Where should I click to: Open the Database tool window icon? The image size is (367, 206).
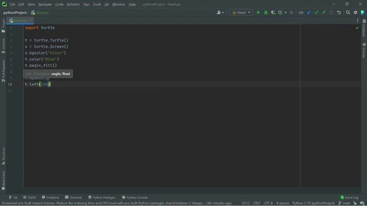(364, 28)
